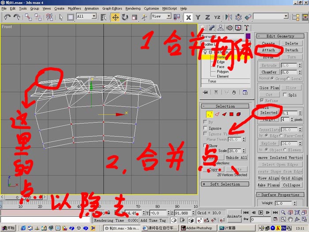The image size is (309, 232).
Task: Click the Undo arrow icon
Action: tap(8, 17)
